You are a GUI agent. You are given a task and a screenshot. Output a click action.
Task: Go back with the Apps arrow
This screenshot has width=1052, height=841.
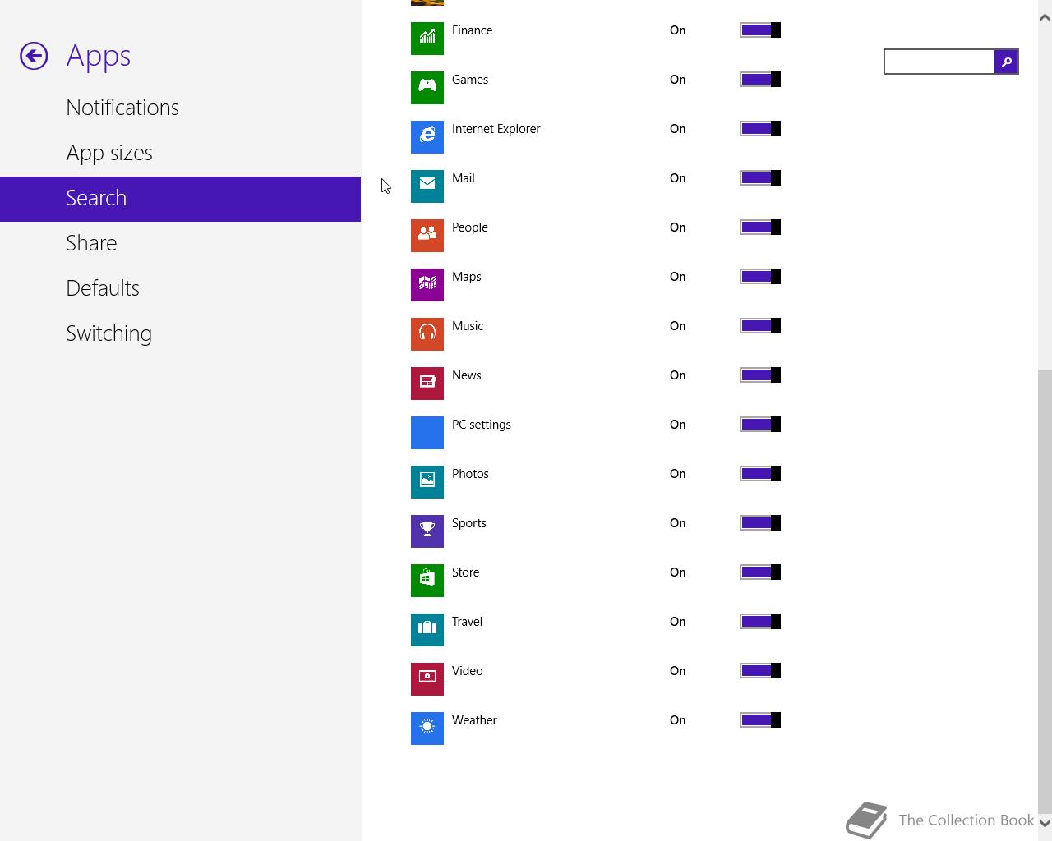pos(34,56)
